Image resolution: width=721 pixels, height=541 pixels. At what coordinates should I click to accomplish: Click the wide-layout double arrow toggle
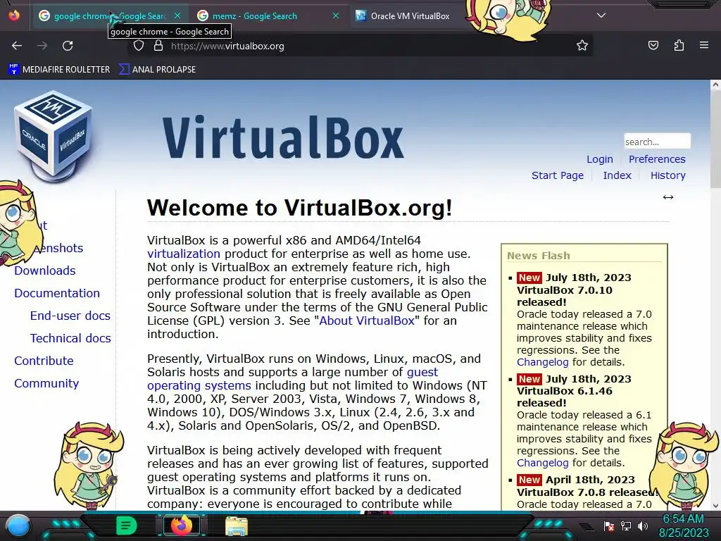click(x=668, y=197)
